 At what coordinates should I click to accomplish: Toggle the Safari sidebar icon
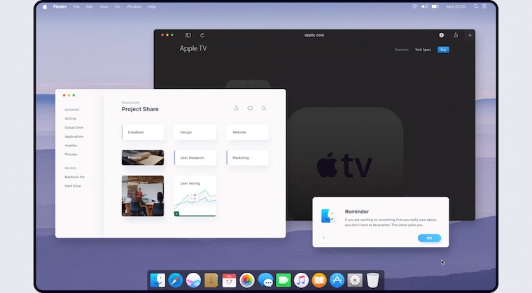click(188, 35)
